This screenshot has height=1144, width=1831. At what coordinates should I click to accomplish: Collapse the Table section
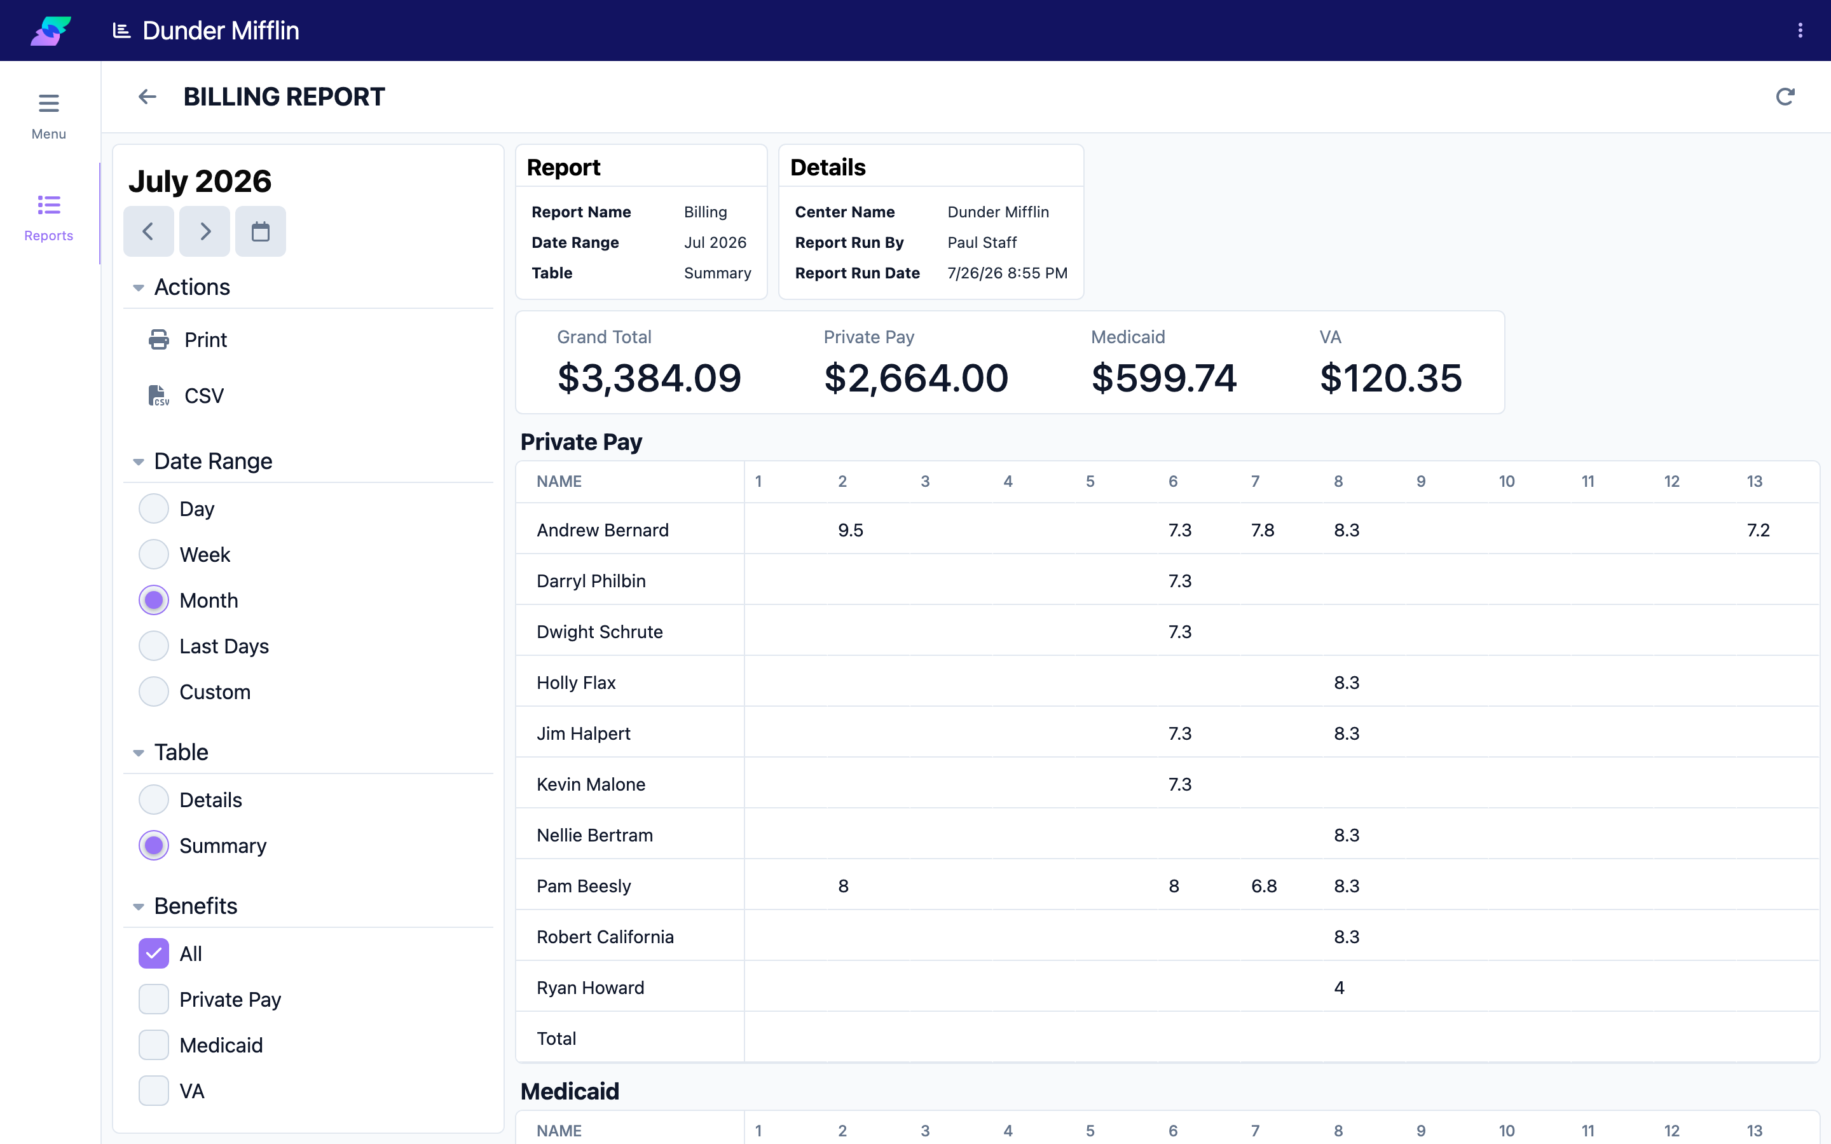pos(139,753)
